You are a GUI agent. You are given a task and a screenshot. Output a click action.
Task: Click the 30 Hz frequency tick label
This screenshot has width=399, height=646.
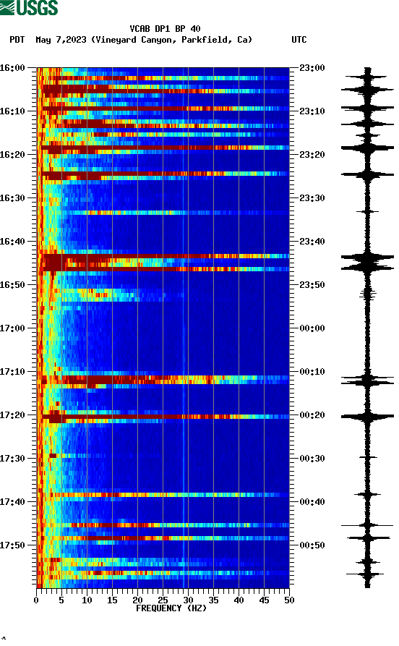pyautogui.click(x=188, y=600)
